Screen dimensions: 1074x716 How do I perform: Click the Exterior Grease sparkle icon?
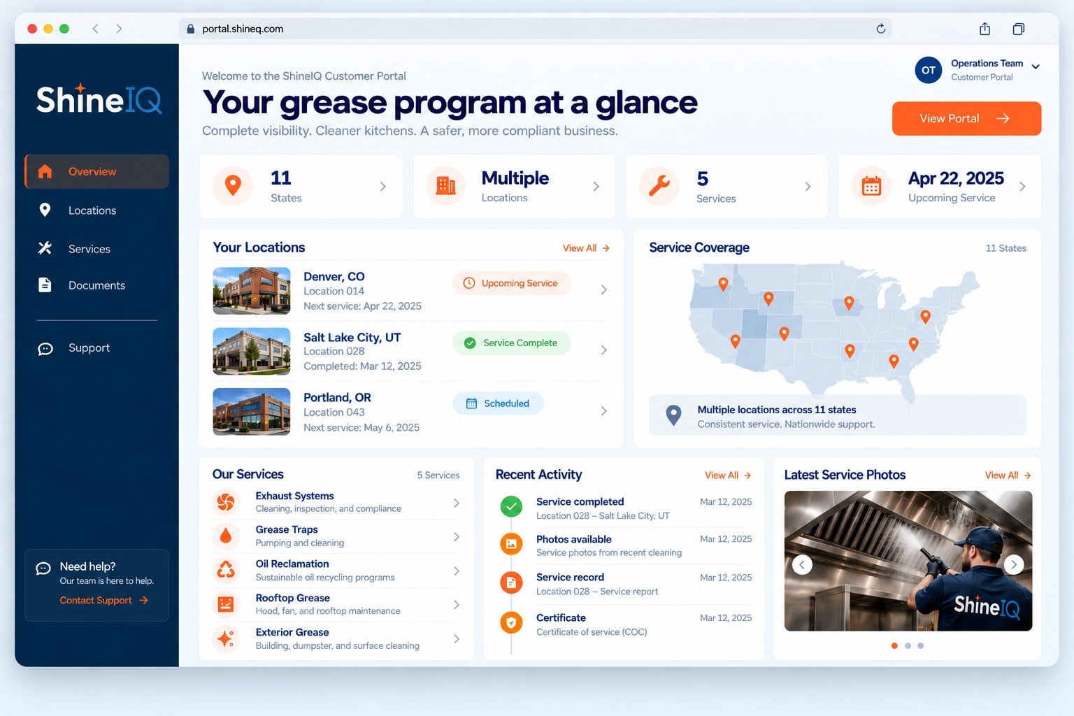pos(226,638)
